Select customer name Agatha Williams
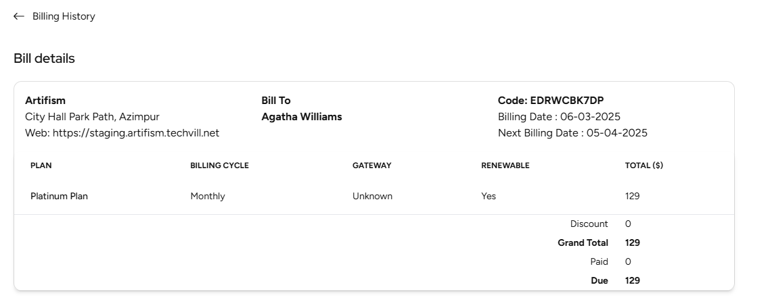The width and height of the screenshot is (768, 308). point(302,117)
